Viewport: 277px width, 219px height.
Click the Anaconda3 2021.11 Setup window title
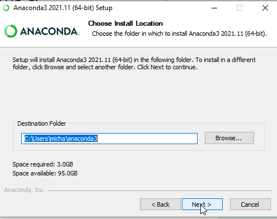click(63, 8)
